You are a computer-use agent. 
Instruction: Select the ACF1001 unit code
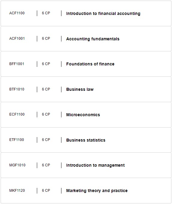click(x=17, y=39)
